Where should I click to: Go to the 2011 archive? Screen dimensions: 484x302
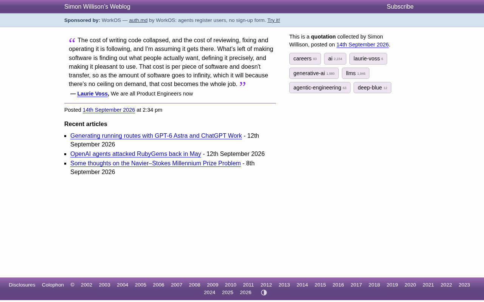tap(248, 285)
